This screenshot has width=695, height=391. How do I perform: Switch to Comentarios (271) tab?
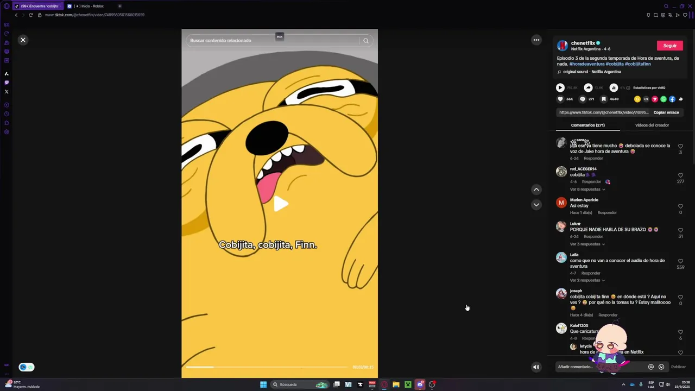[588, 125]
